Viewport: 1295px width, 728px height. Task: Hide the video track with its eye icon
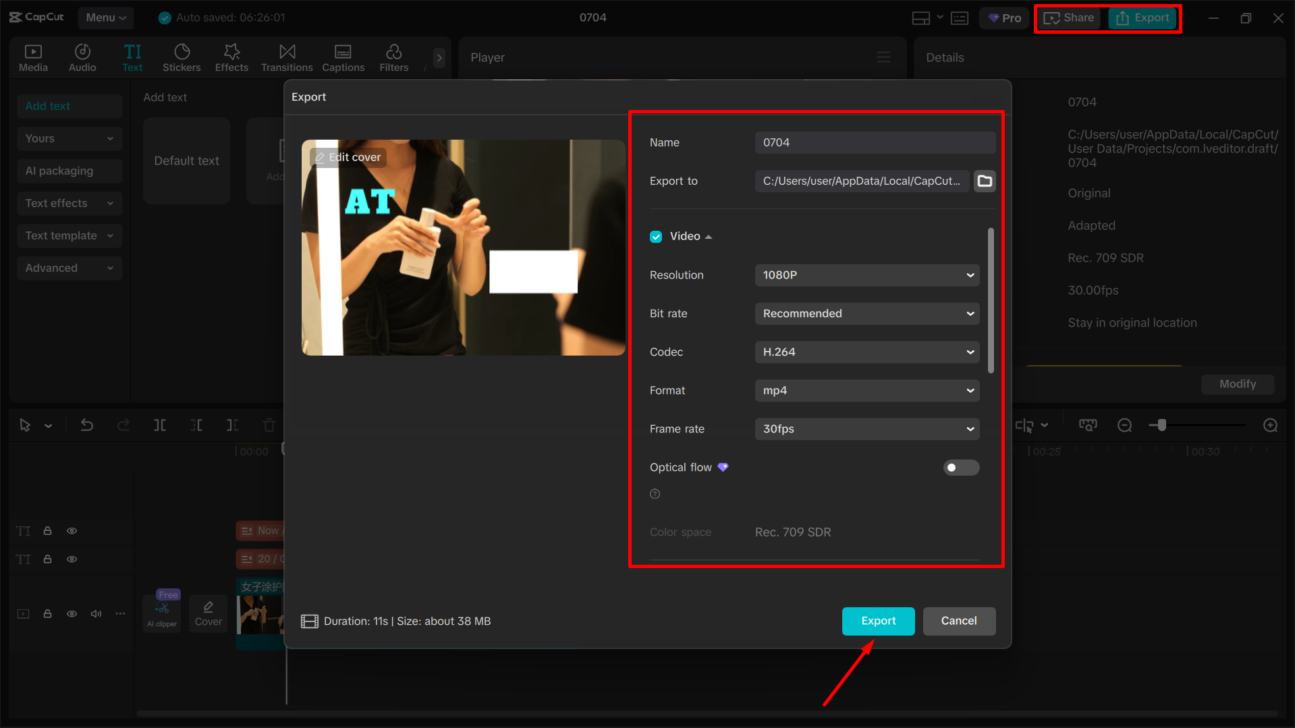click(x=72, y=614)
